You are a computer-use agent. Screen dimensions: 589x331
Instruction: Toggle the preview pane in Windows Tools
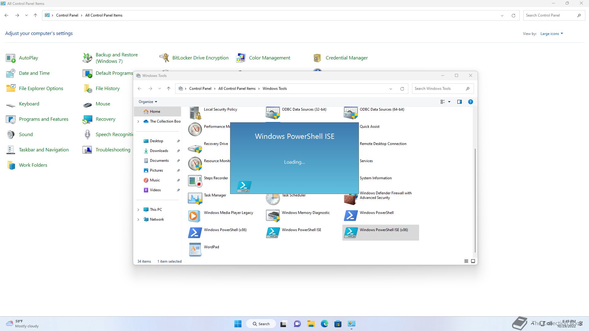[459, 102]
